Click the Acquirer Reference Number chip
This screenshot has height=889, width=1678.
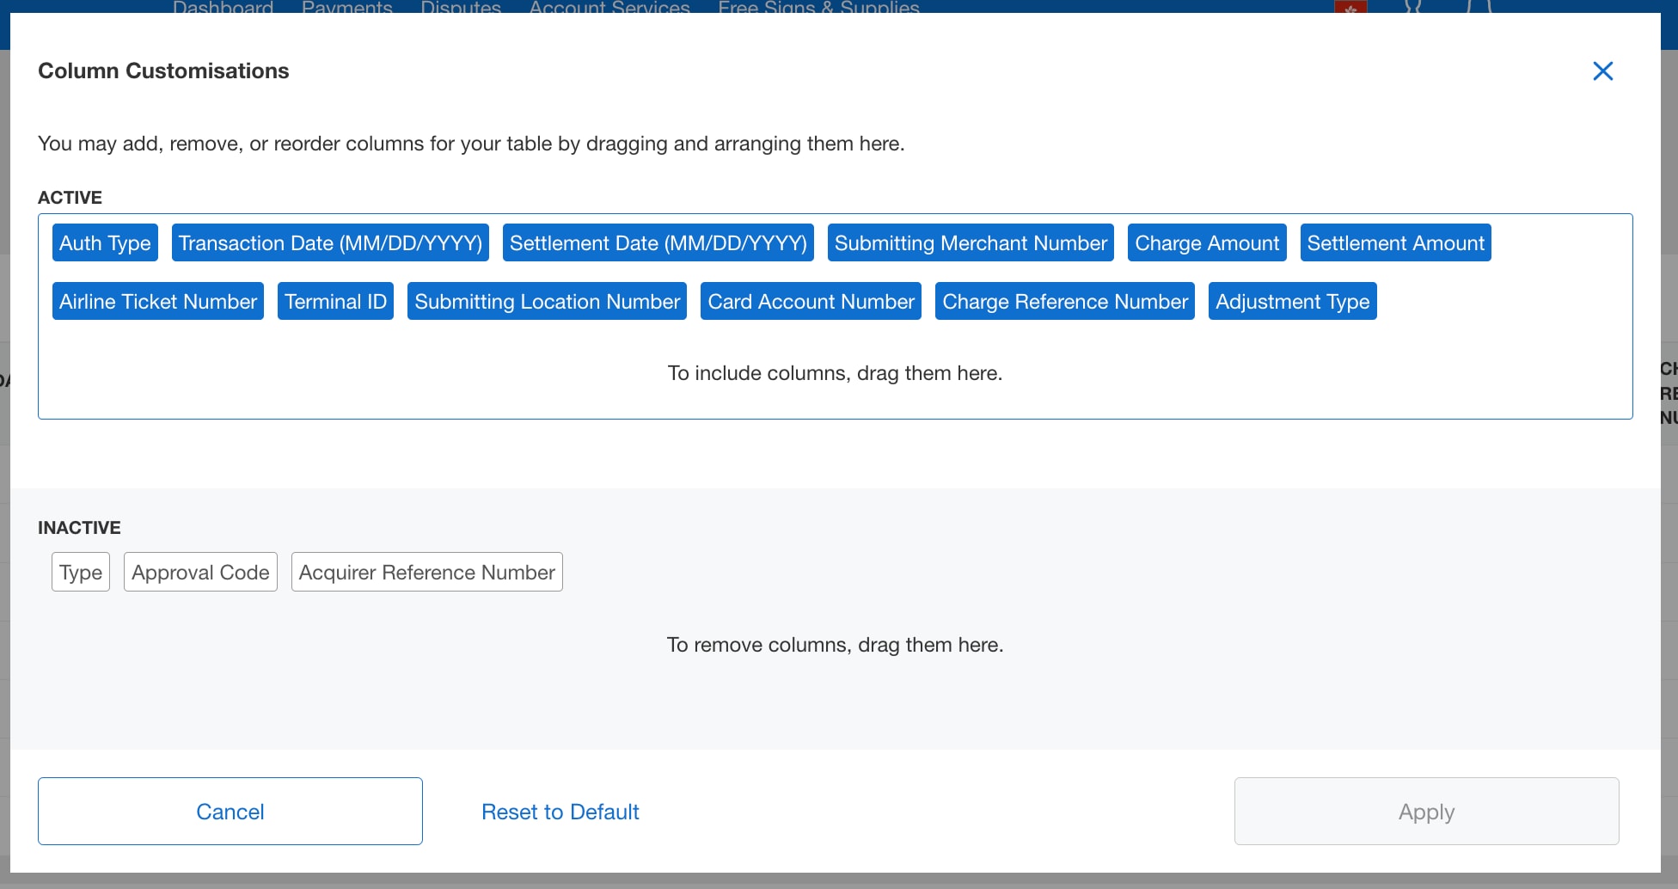426,573
